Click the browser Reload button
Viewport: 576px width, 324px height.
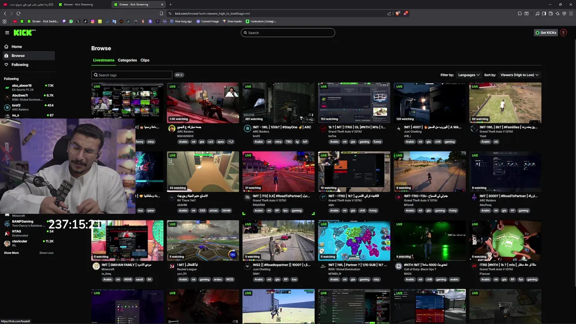click(x=18, y=13)
